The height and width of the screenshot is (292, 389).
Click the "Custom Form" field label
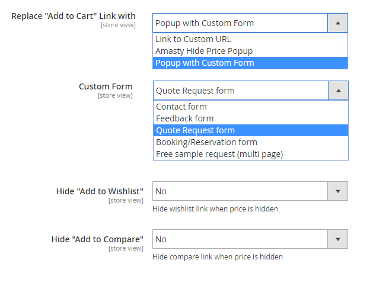tap(106, 86)
